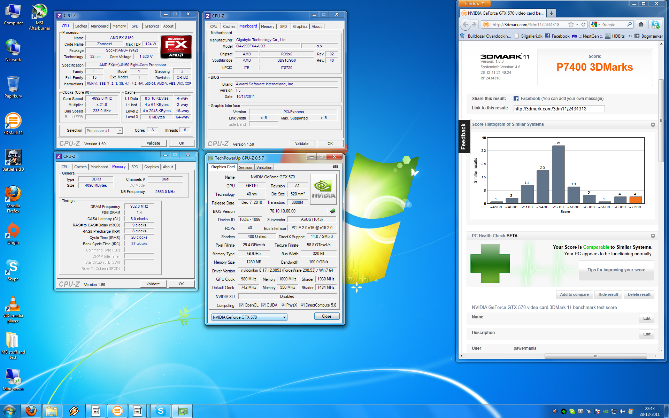Open Graphics tab in Memory CPU-Z window
The image size is (669, 418).
(x=152, y=167)
